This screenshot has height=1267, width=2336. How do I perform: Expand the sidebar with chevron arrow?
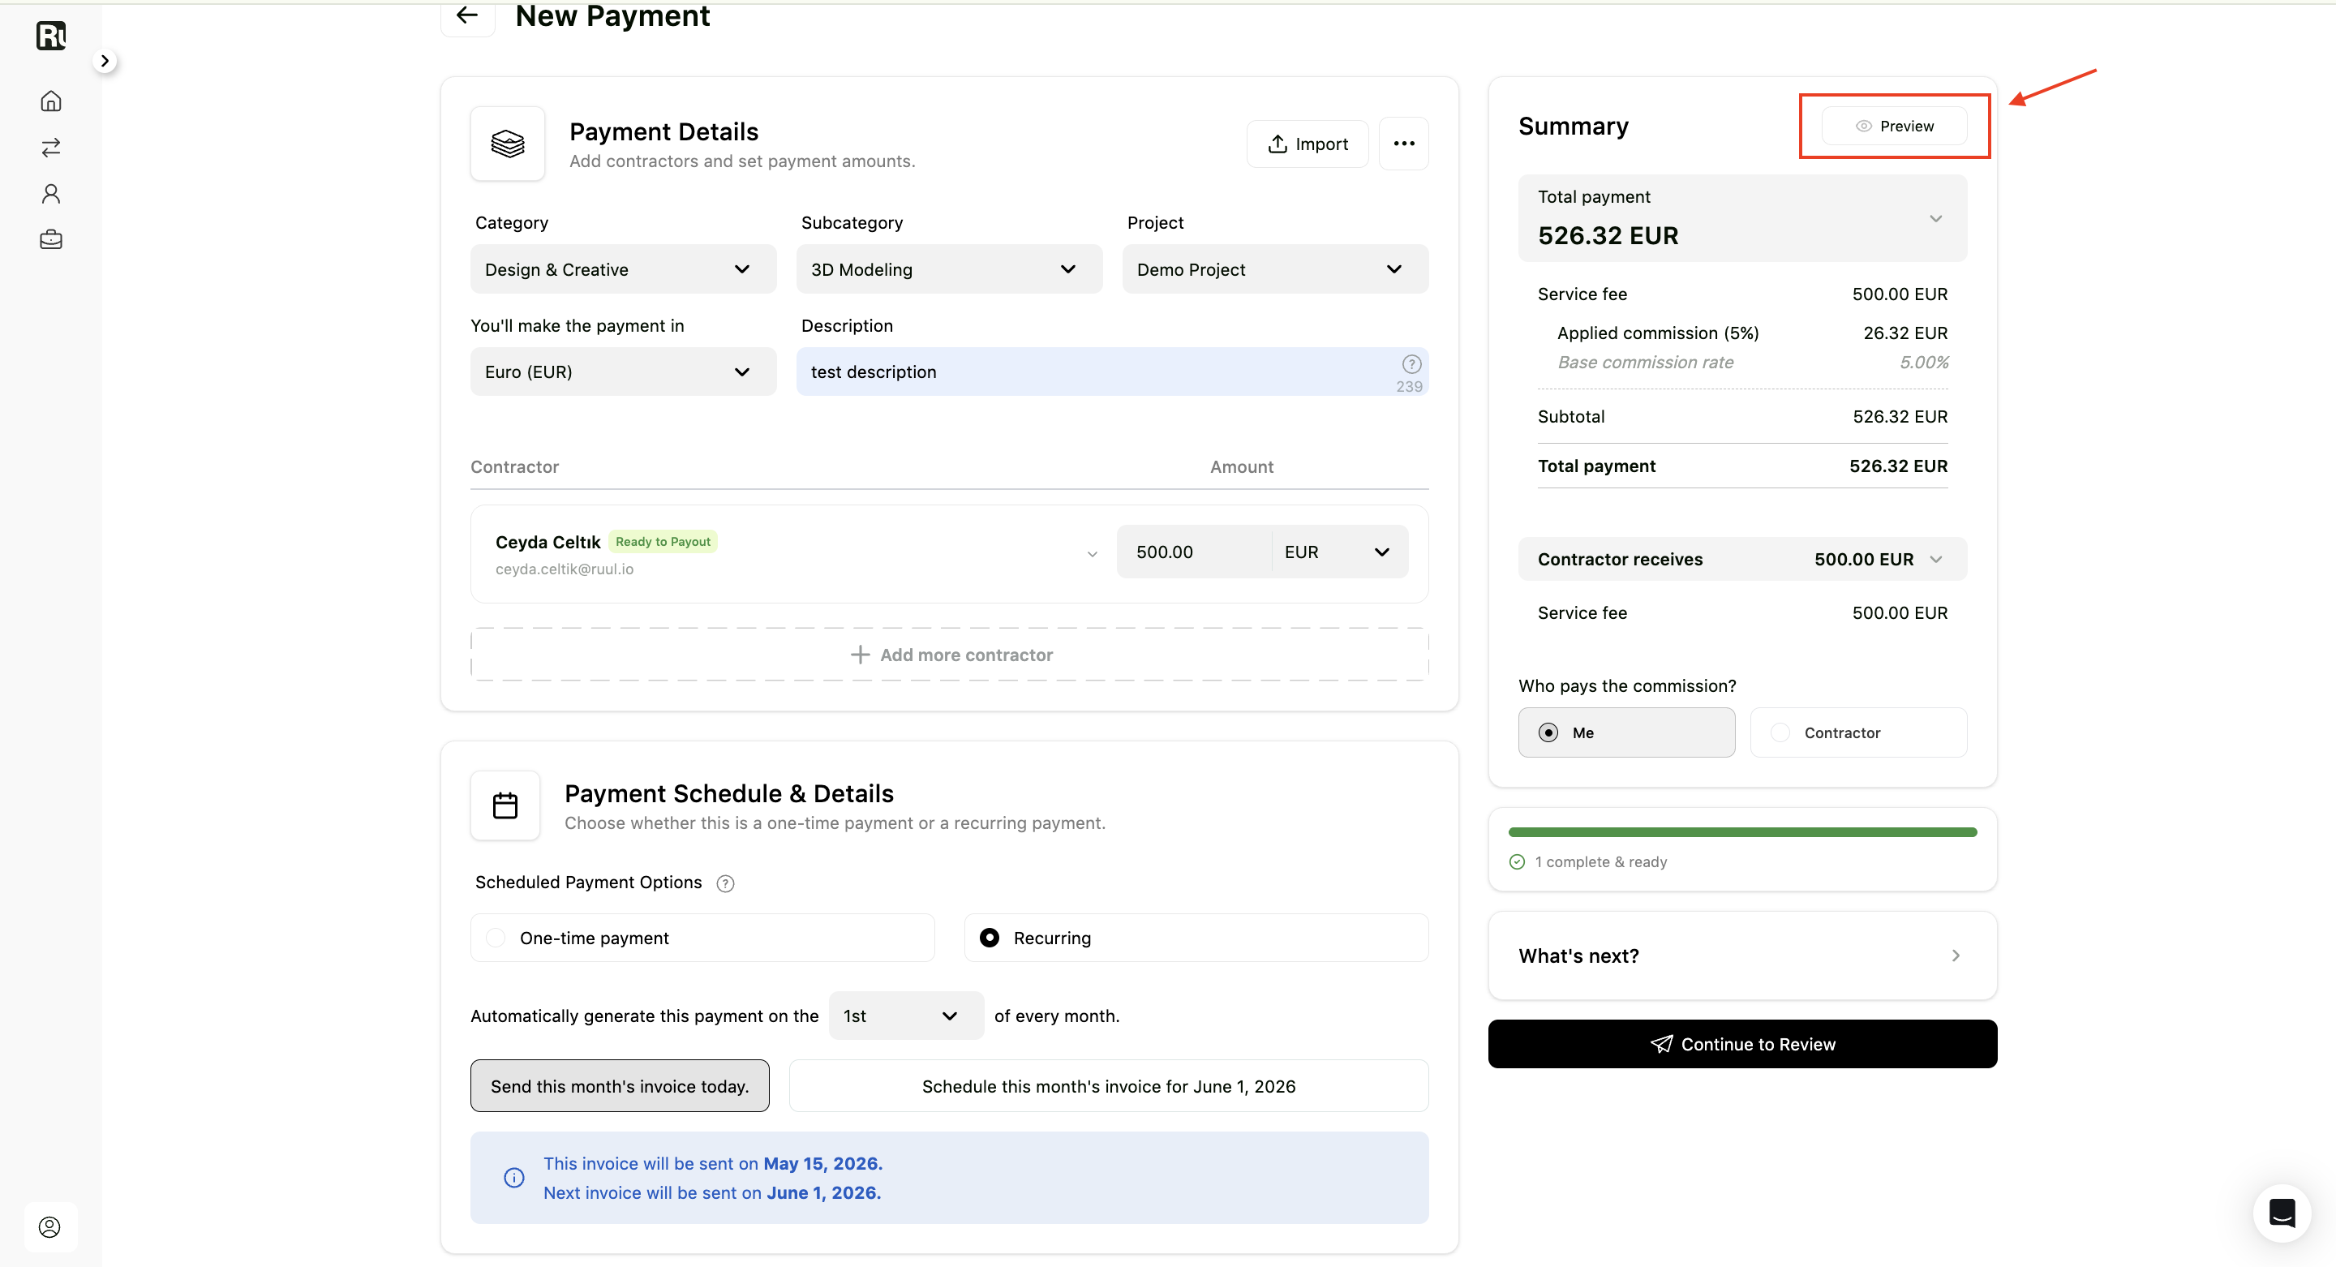[105, 61]
